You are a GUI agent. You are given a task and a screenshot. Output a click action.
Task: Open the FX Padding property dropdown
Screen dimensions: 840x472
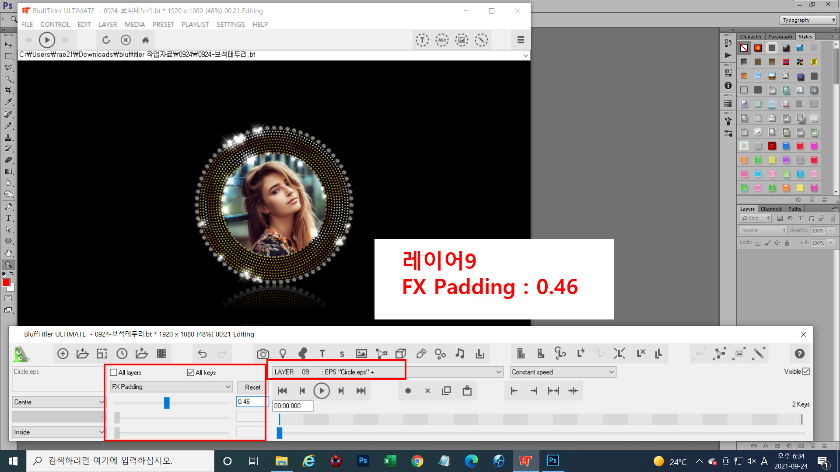171,387
